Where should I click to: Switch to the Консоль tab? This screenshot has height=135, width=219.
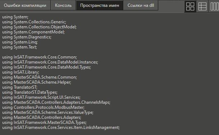tap(63, 5)
